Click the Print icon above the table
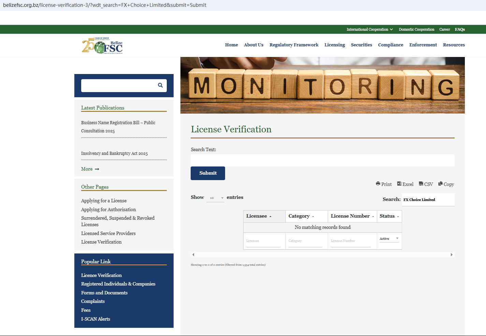This screenshot has width=486, height=336. click(x=378, y=184)
